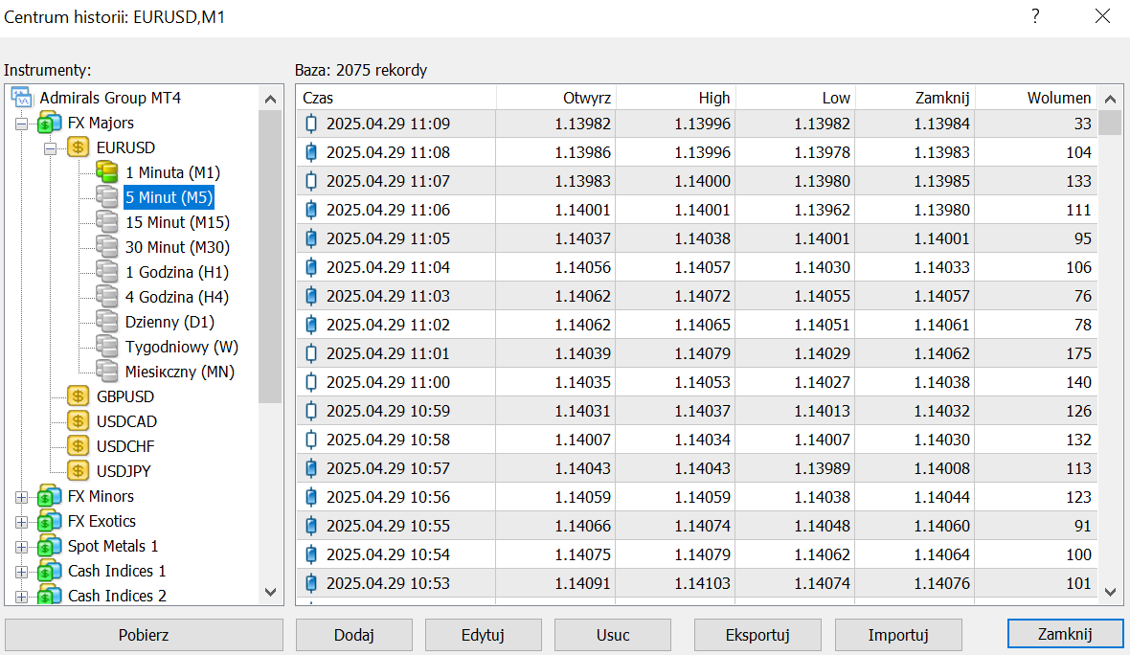Click the 15 Minut (M15) database icon
1130x655 pixels.
tap(106, 222)
